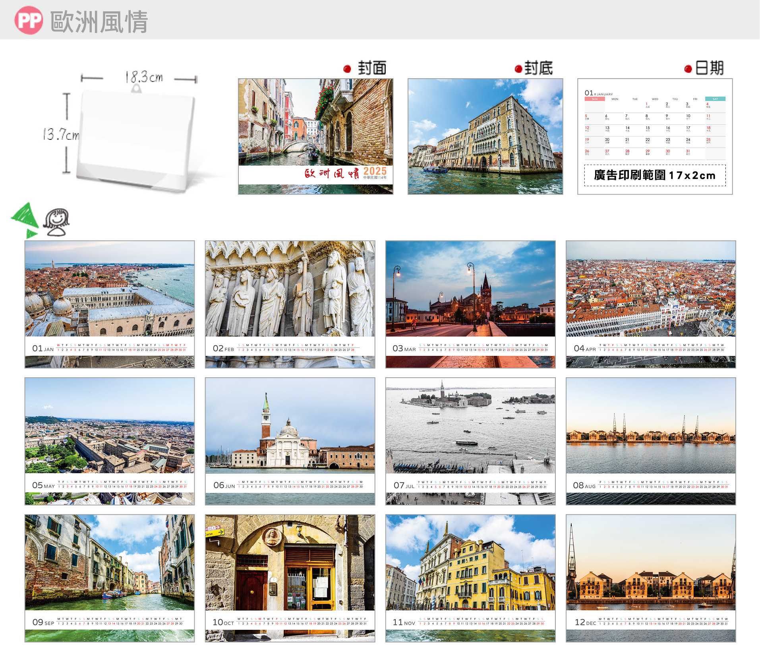This screenshot has width=760, height=662.
Task: Click the red dot beside 日期 label
Action: [x=688, y=69]
